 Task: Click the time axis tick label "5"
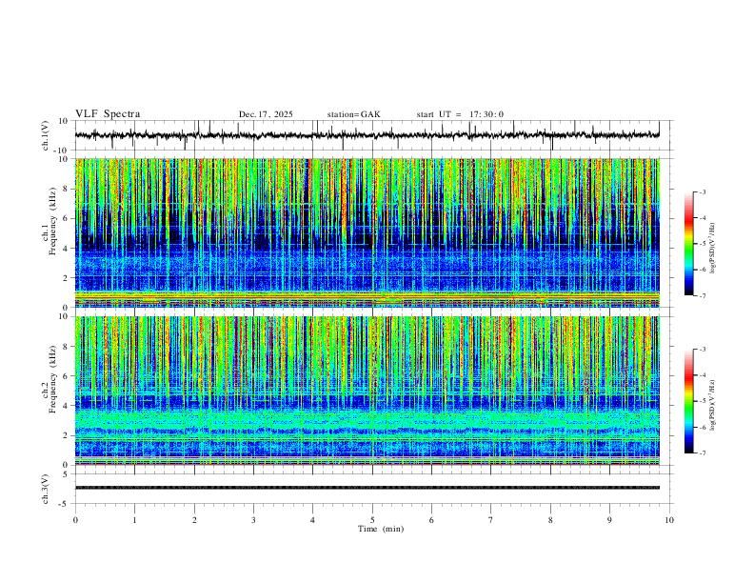pos(372,520)
